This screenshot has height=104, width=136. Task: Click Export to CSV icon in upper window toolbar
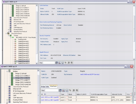point(56,63)
